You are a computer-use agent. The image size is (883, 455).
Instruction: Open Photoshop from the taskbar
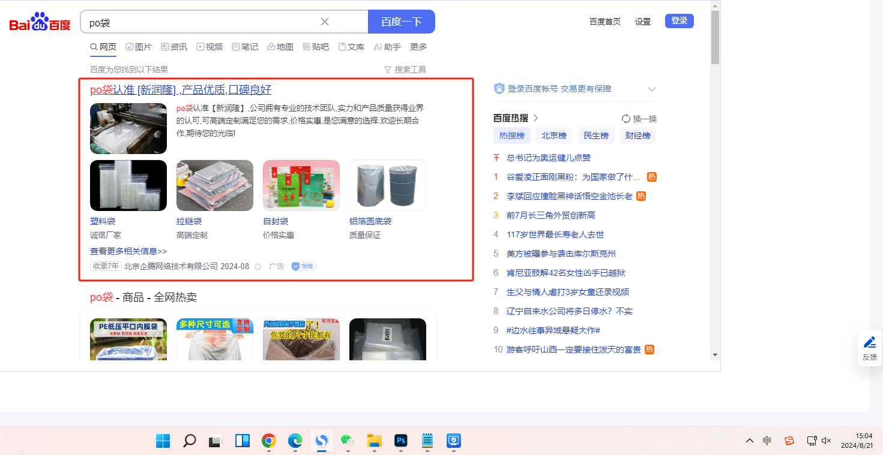pyautogui.click(x=400, y=441)
